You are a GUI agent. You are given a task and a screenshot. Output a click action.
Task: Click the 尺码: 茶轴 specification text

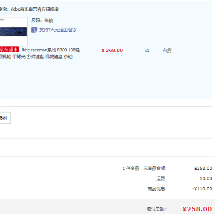pyautogui.click(x=42, y=21)
